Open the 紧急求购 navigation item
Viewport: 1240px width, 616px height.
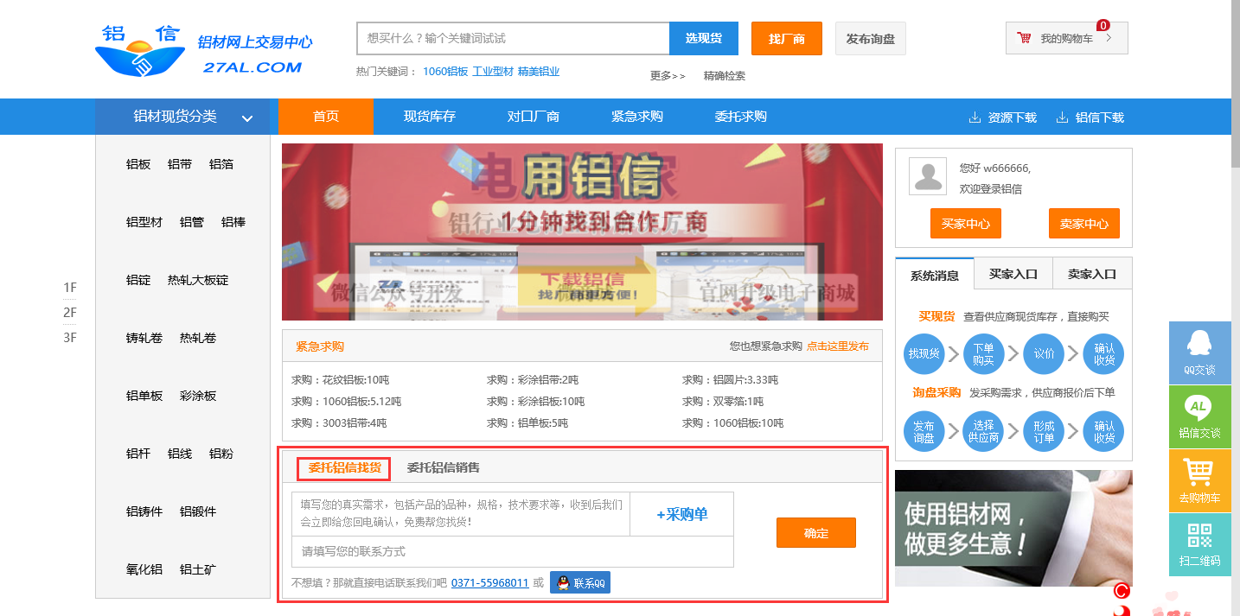click(x=637, y=117)
